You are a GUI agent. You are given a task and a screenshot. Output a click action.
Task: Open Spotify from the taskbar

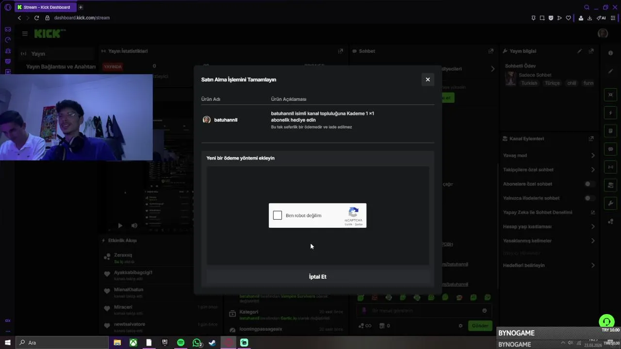[180, 343]
